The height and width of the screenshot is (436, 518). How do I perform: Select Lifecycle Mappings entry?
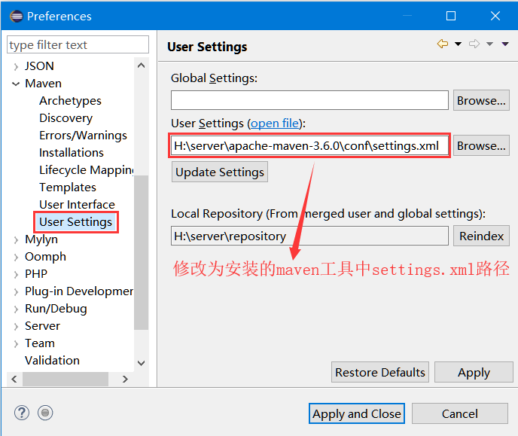click(x=87, y=170)
